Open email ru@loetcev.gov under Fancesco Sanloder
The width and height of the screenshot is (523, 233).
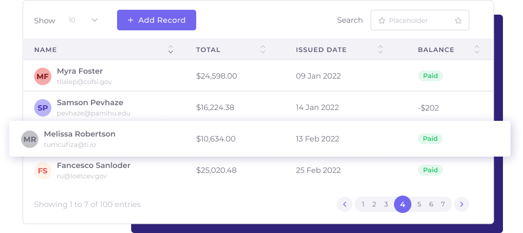click(82, 176)
